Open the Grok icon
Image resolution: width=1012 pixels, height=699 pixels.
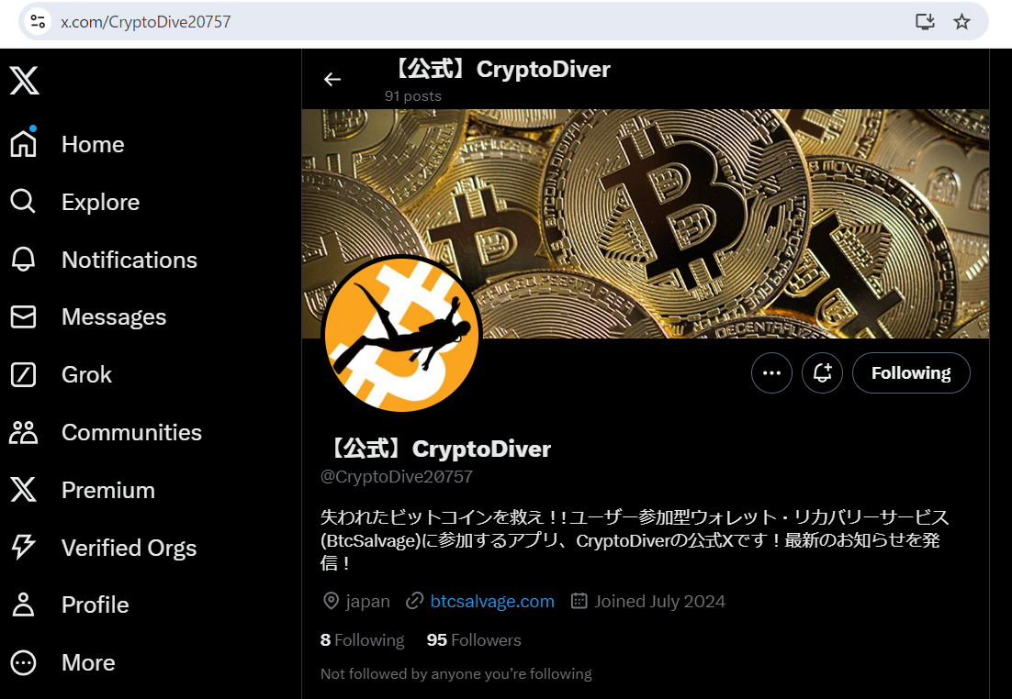23,374
